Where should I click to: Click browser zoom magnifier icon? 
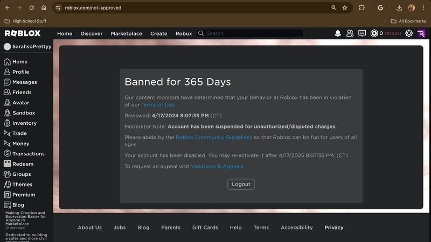(x=333, y=8)
